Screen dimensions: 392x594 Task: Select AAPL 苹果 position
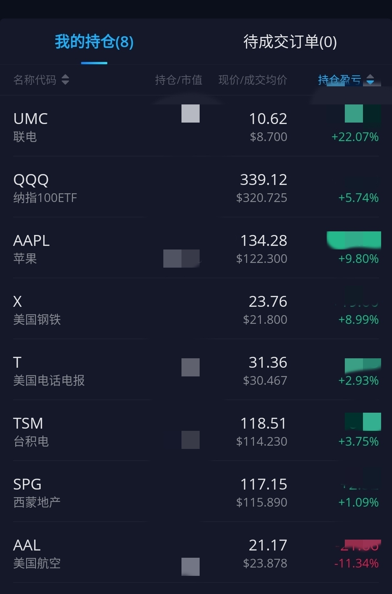[32, 249]
